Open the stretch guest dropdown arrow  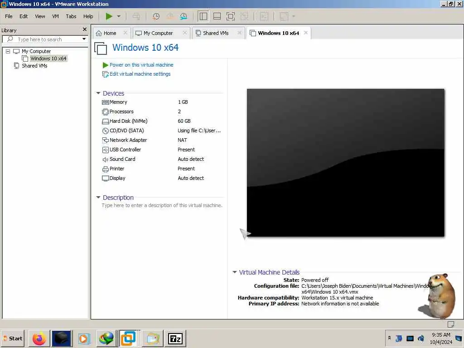pyautogui.click(x=294, y=16)
